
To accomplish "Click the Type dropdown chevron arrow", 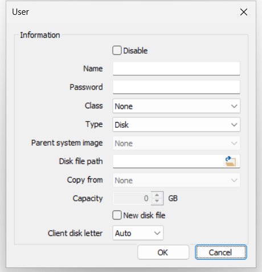I will 234,125.
